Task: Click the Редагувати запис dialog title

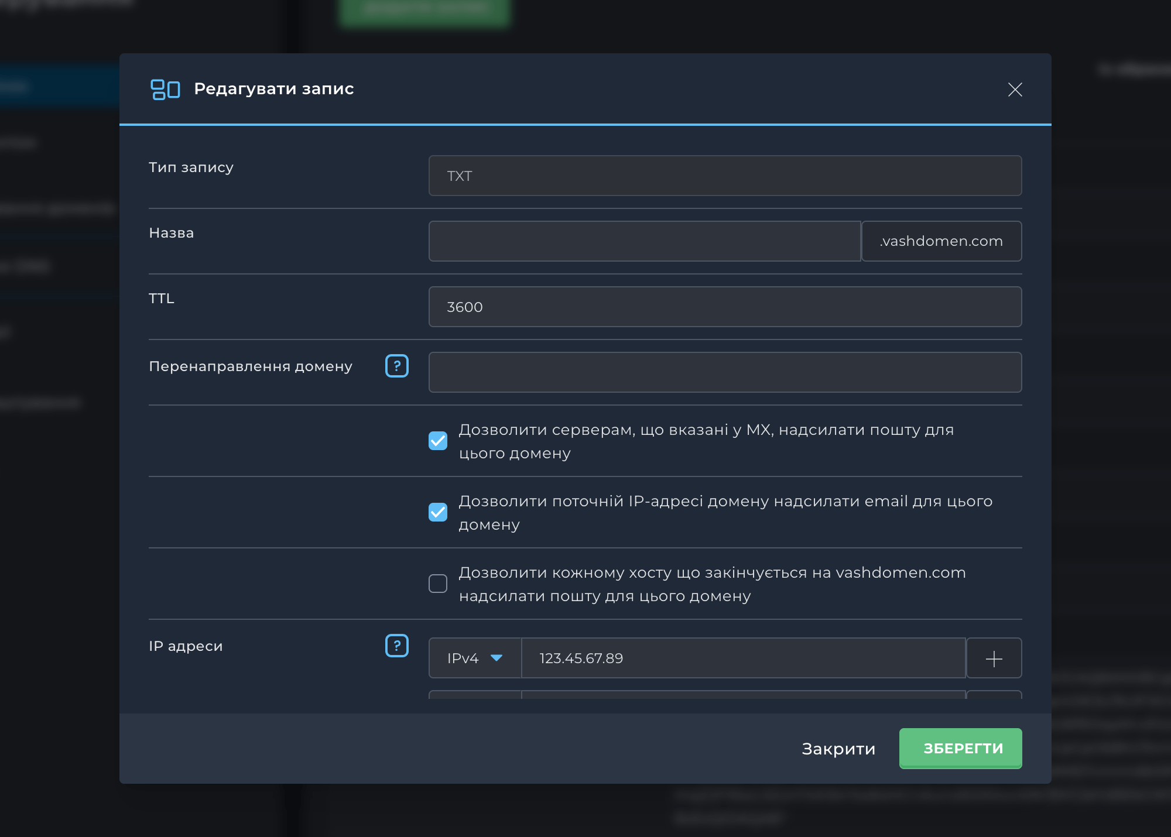Action: tap(274, 89)
